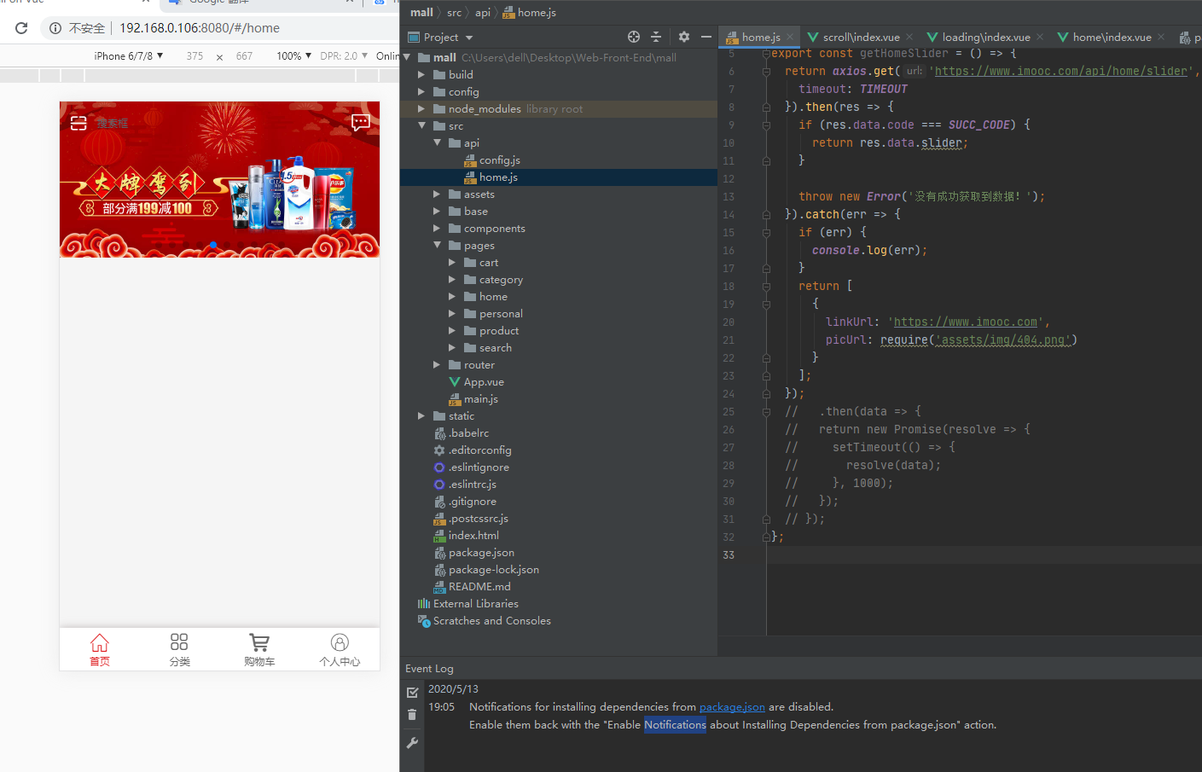Open iPhone 6/7/8 device dropdown
This screenshot has height=772, width=1202.
click(x=128, y=55)
